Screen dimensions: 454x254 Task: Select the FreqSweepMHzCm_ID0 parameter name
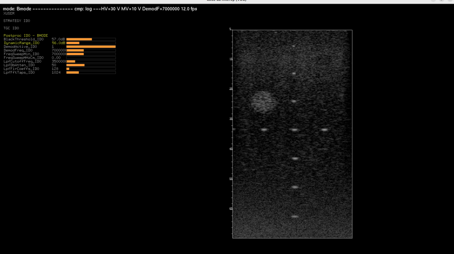(x=23, y=58)
